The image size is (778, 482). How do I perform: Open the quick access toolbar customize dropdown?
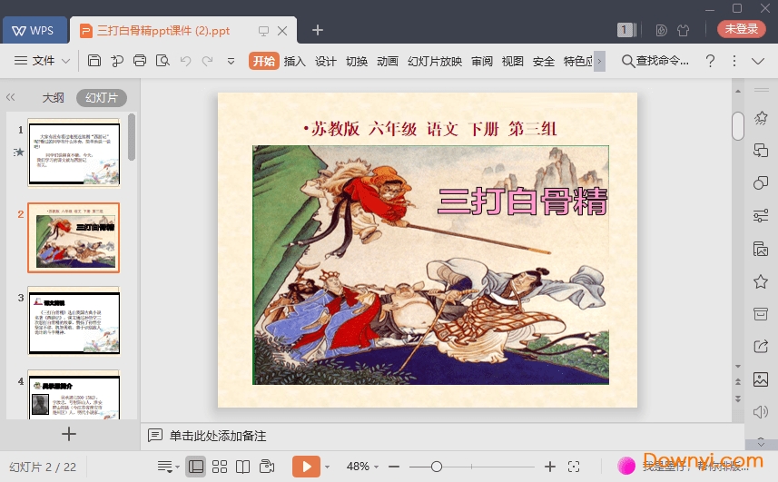pos(231,62)
